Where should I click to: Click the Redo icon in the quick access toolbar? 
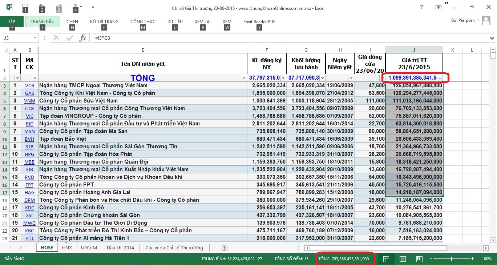[x=59, y=7]
